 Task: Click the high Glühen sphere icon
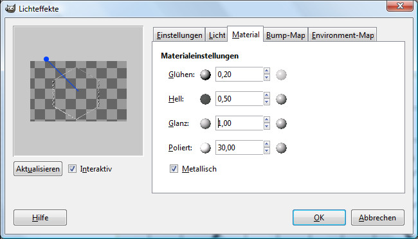(281, 75)
